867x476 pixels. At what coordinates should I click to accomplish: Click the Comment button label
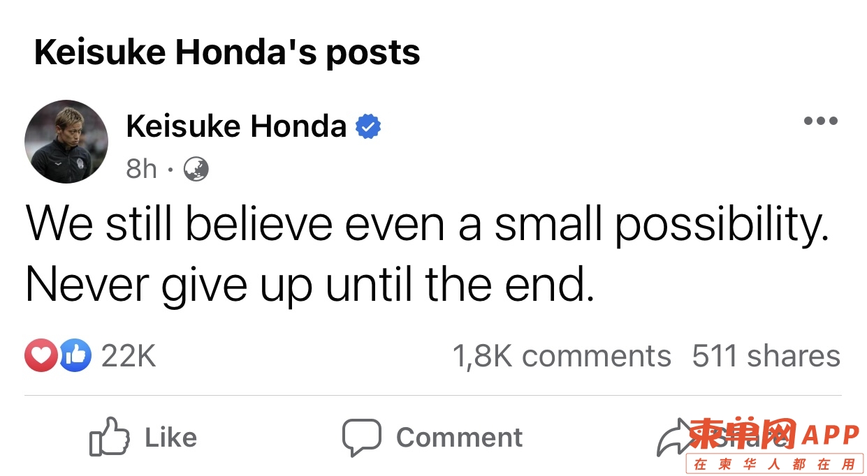[x=459, y=438]
